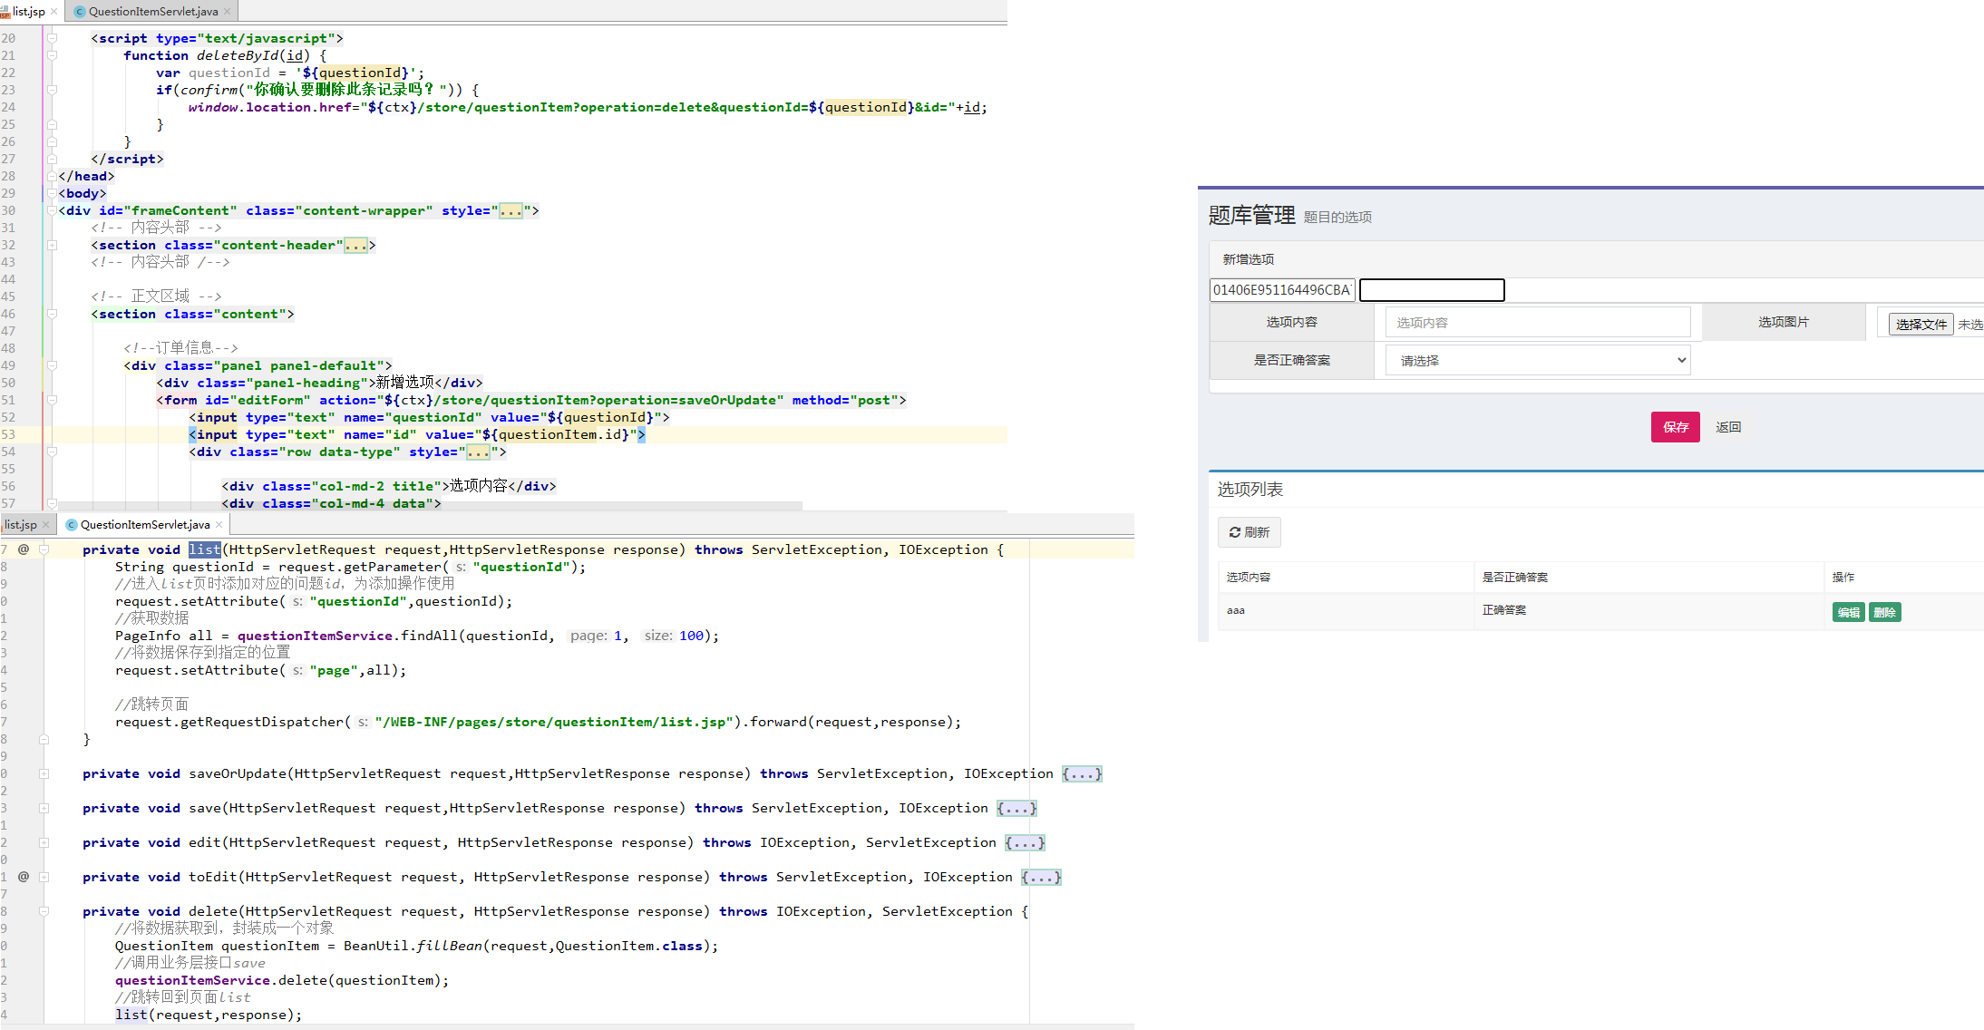Image resolution: width=1984 pixels, height=1030 pixels.
Task: Collapse the script tag fold at line 20
Action: pos(53,38)
